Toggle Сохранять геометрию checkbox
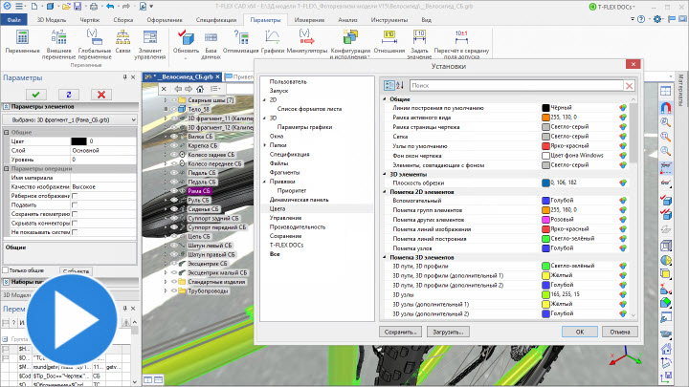 coord(75,214)
